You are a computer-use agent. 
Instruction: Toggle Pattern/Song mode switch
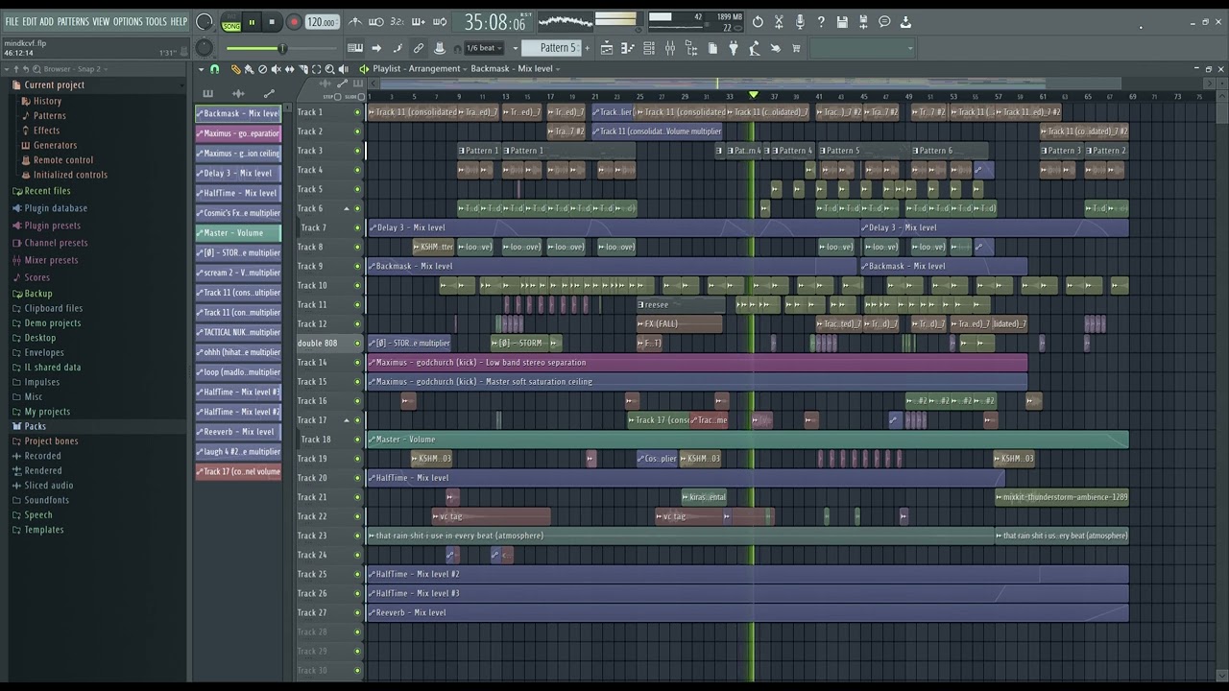coord(231,22)
